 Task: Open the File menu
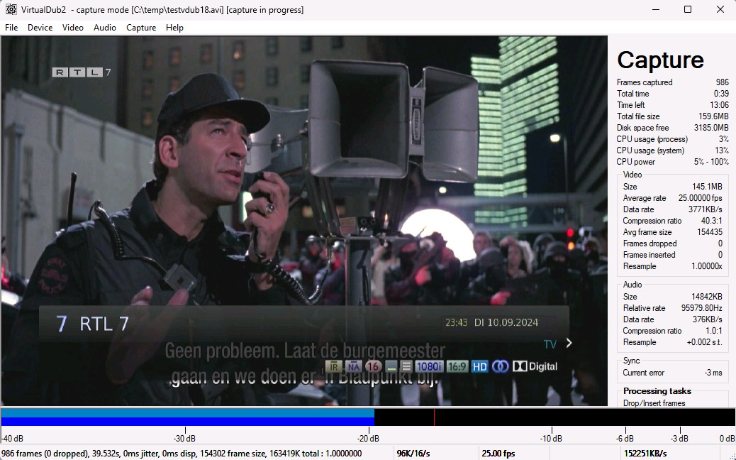pos(11,28)
